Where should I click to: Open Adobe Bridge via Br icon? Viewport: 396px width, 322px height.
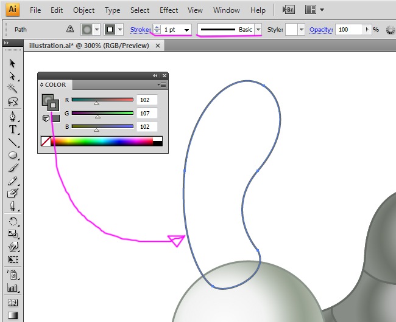point(288,10)
